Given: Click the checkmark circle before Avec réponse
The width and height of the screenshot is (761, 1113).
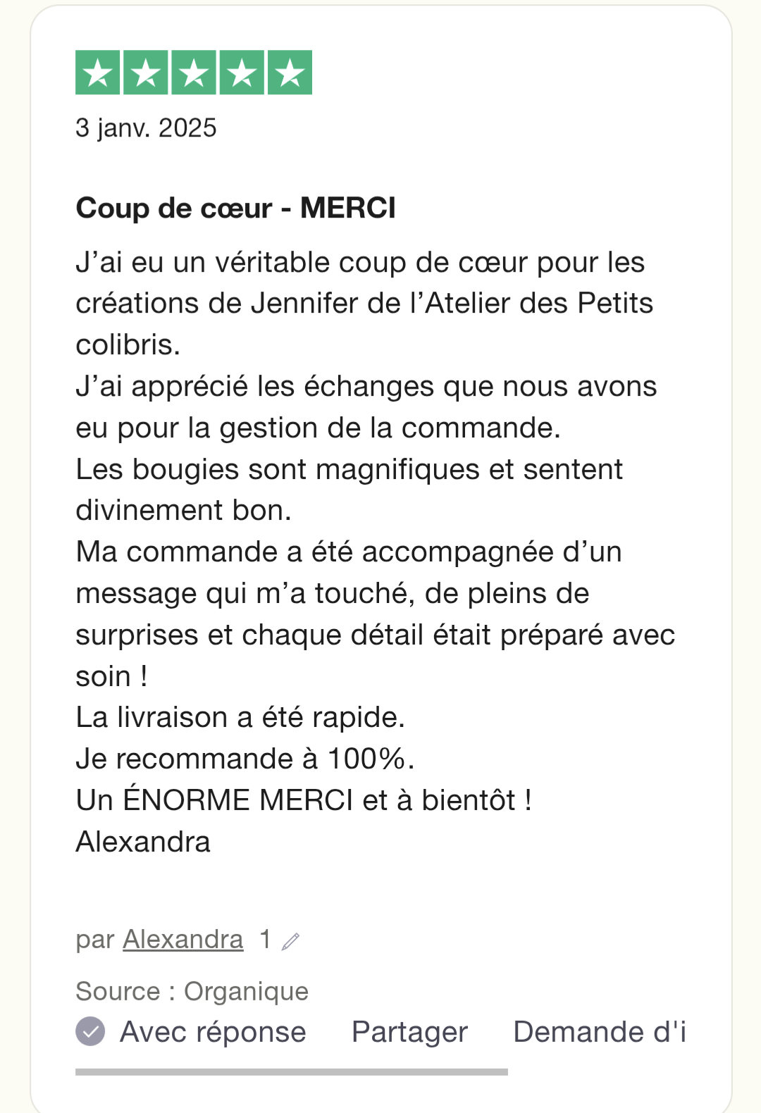Looking at the screenshot, I should pyautogui.click(x=90, y=1031).
